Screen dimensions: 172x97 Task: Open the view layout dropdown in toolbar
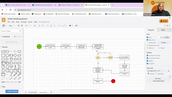[x=4, y=26]
